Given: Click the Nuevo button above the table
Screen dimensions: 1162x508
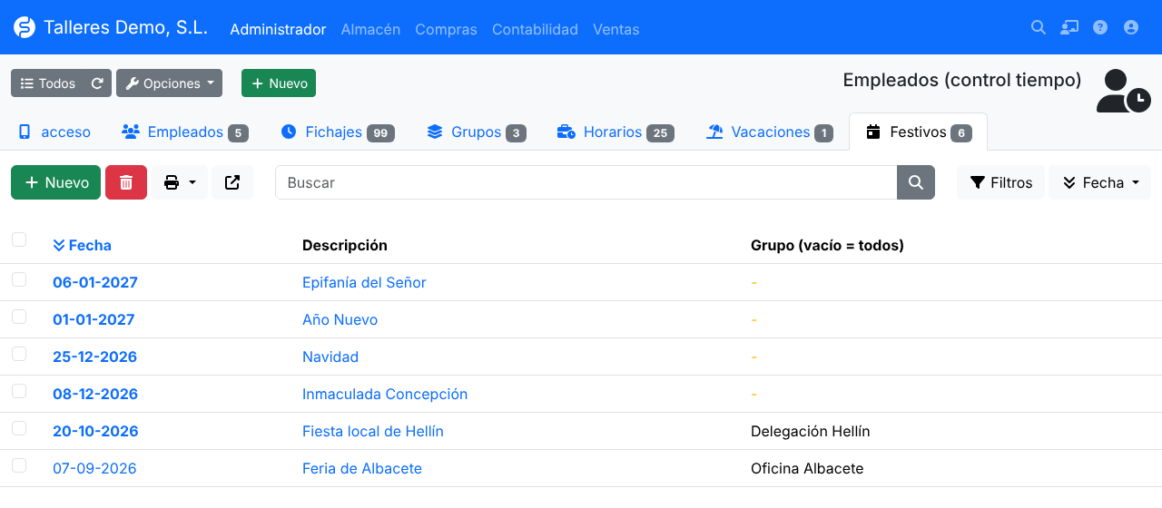Looking at the screenshot, I should tap(56, 182).
